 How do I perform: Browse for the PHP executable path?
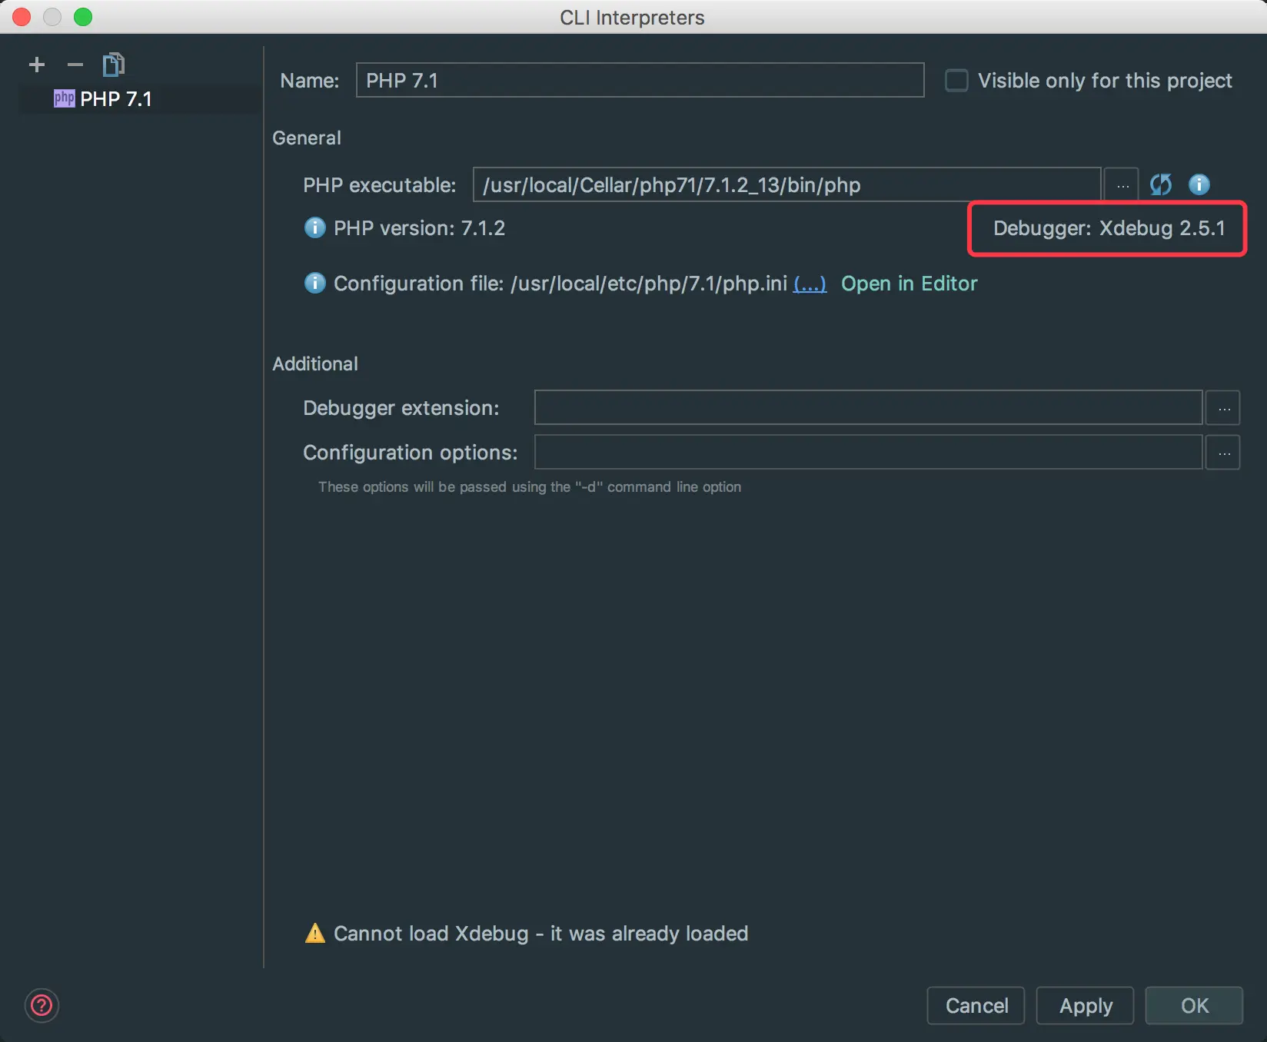click(1122, 185)
